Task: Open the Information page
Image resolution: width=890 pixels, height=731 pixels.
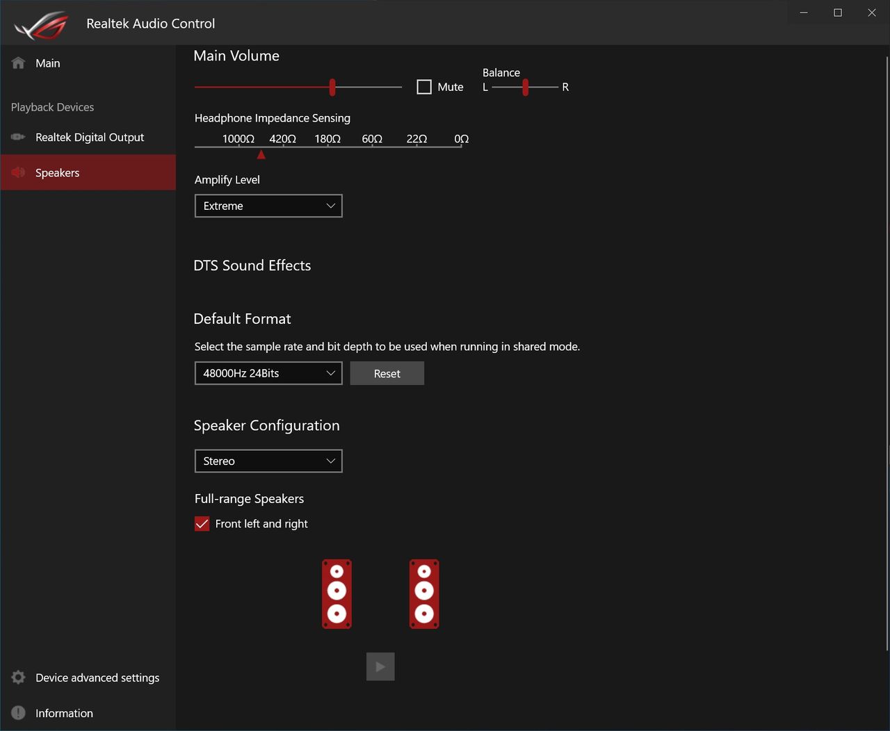Action: tap(88, 713)
